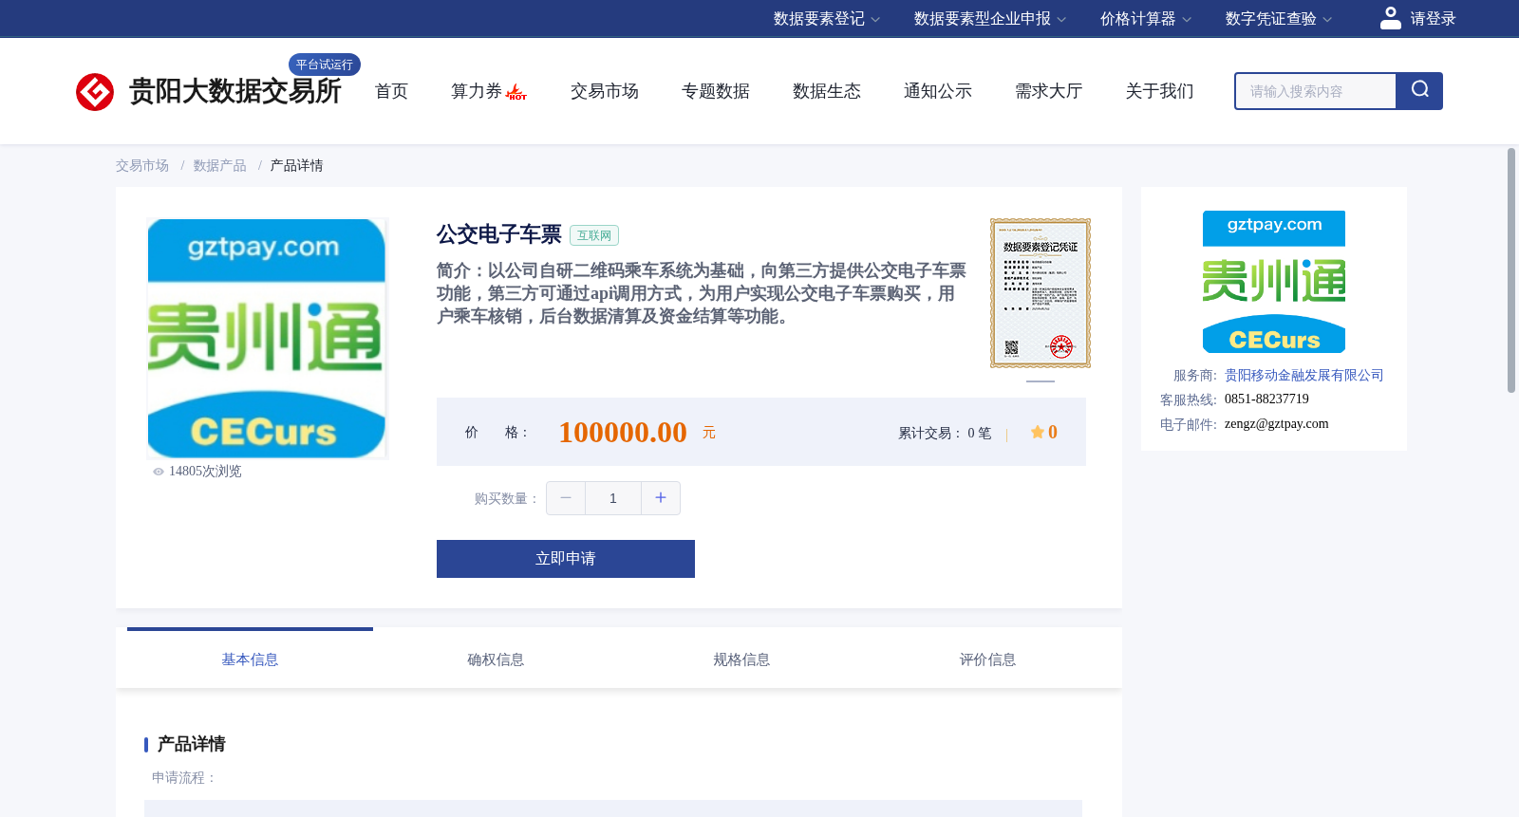Click the search magnifier button

pos(1419,91)
